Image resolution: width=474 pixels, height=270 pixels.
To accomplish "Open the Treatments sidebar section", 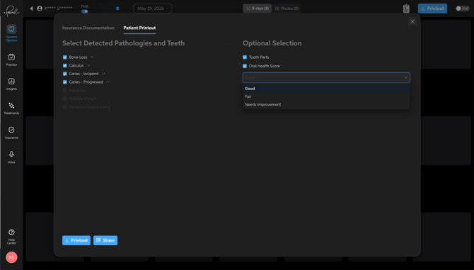I will point(11,108).
